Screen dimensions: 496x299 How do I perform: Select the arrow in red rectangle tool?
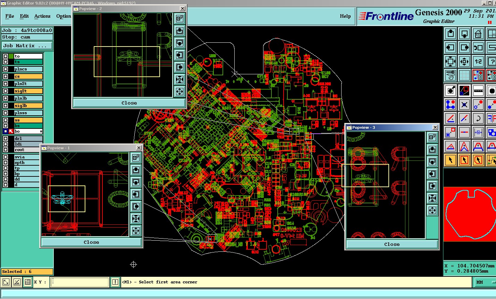point(464,160)
